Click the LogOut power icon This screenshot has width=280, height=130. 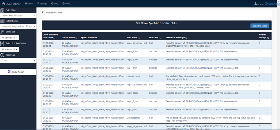coord(266,4)
